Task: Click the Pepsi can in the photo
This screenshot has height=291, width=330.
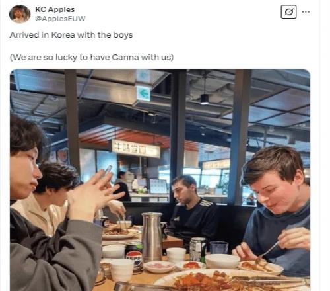Action: coord(134,257)
